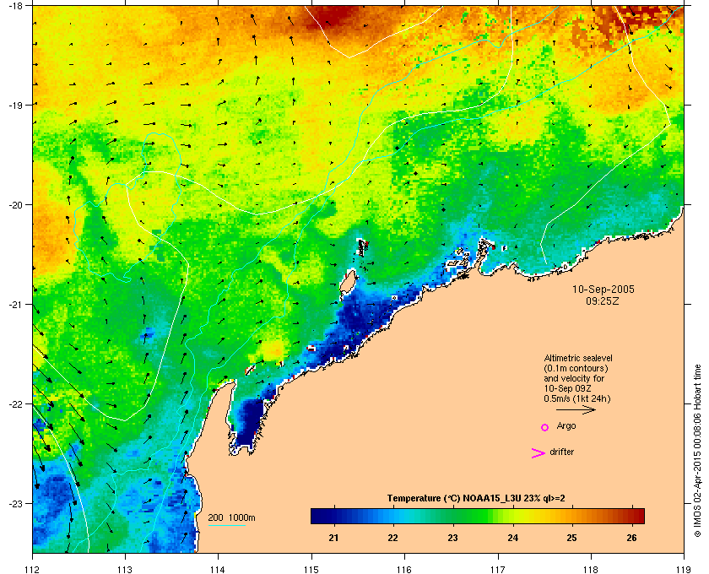Click latitude axis label -19
The height and width of the screenshot is (574, 709).
[15, 105]
